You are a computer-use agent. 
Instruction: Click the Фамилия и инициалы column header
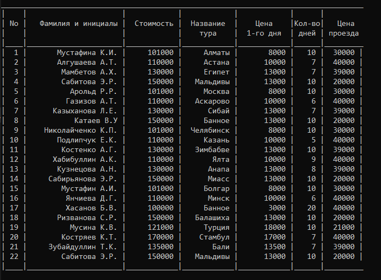(79, 24)
